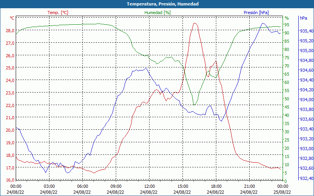Click humidity axis value 45
The height and width of the screenshot is (196, 314).
[x=287, y=107]
